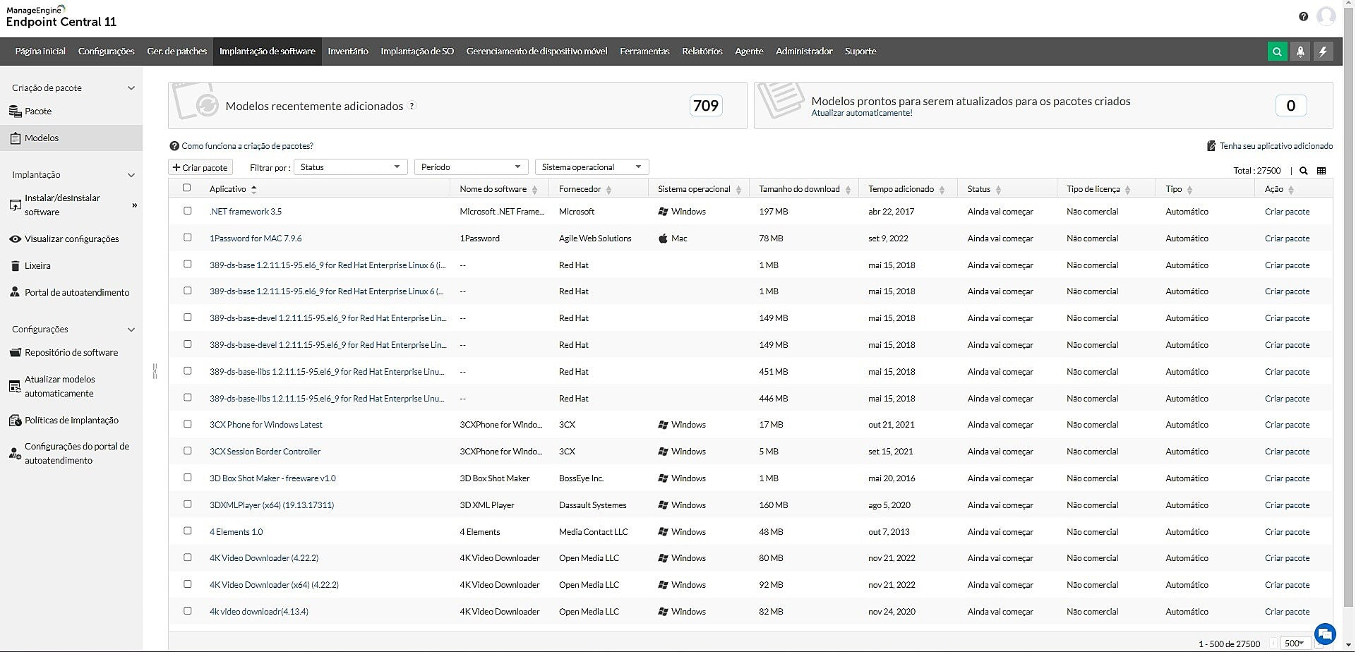Click the column chooser grid icon
1356x652 pixels.
[1321, 171]
